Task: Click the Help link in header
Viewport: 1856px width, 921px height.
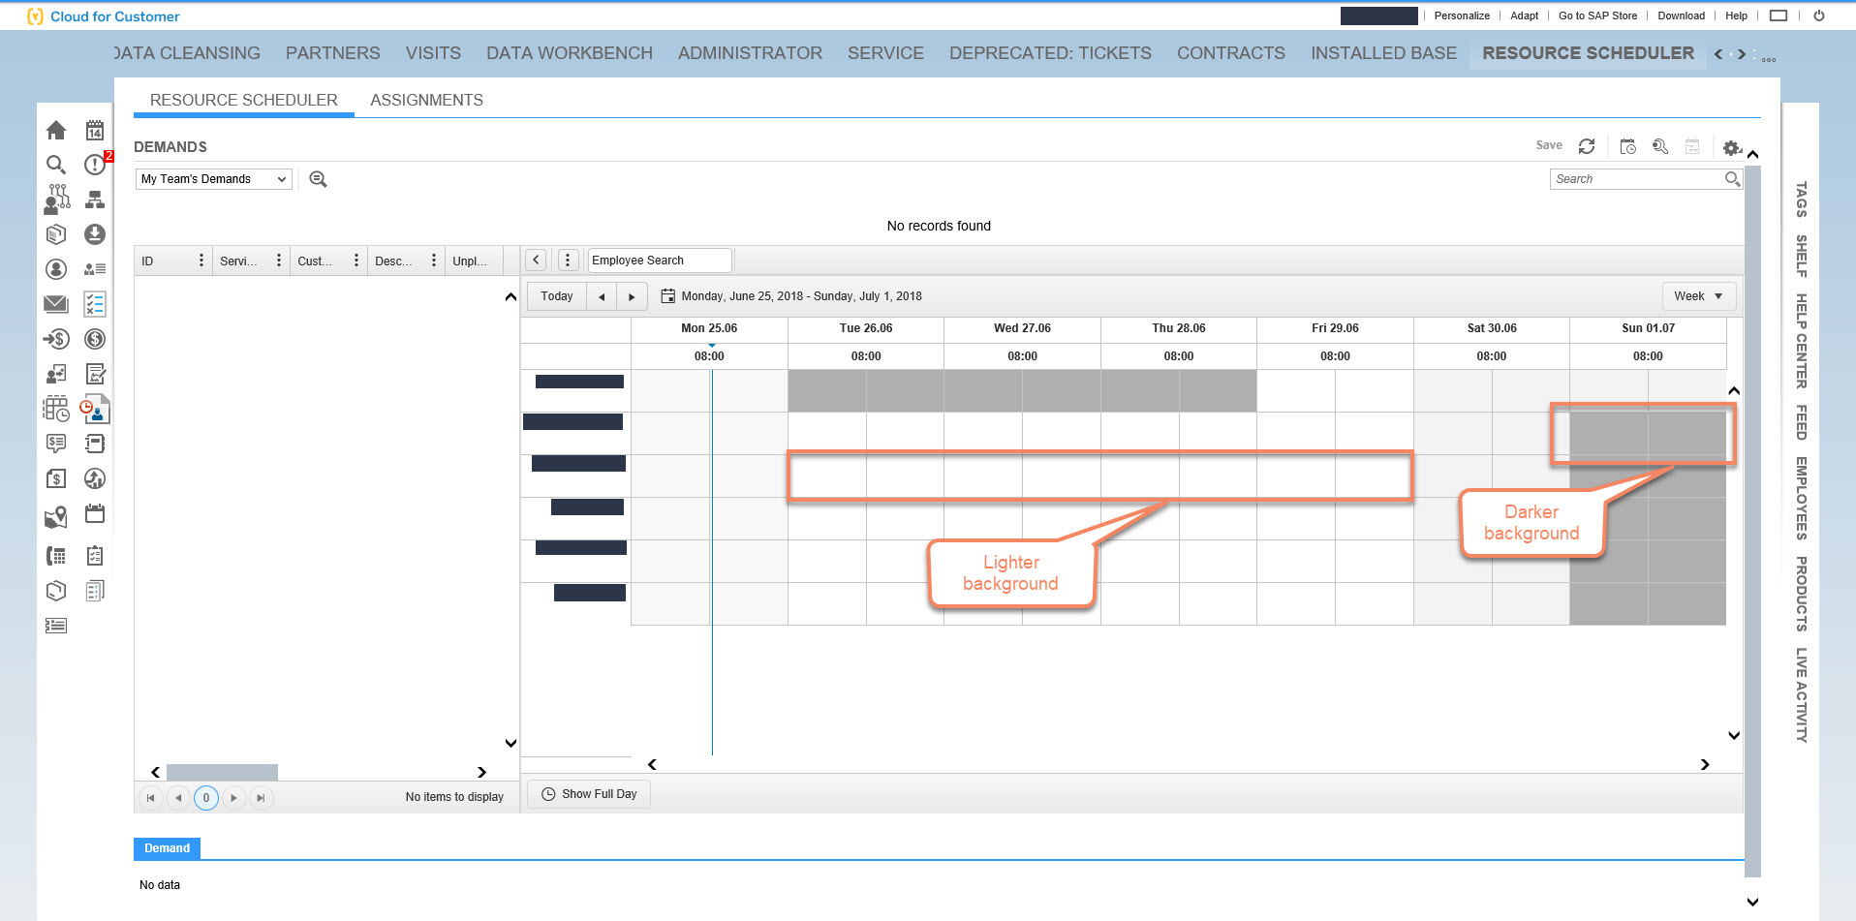Action: (x=1736, y=15)
